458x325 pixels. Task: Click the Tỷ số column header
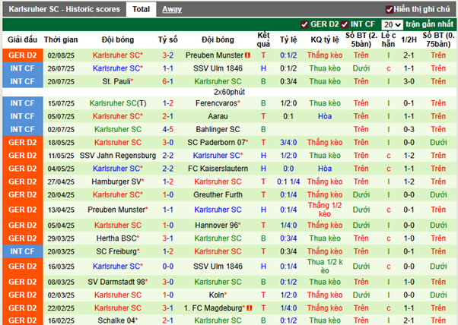168,39
